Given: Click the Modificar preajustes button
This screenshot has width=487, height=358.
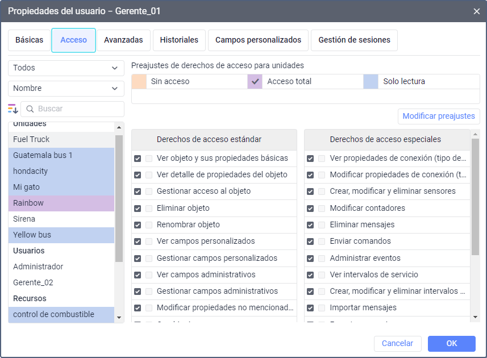Looking at the screenshot, I should pyautogui.click(x=439, y=116).
